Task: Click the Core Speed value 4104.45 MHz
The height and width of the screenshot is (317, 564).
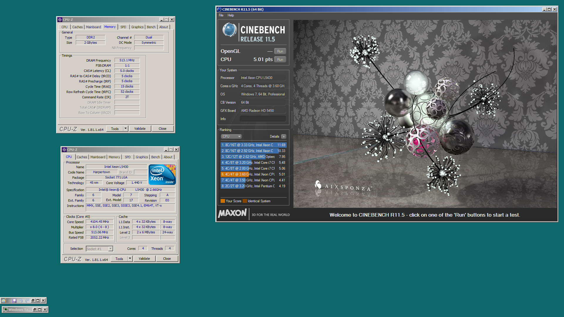Action: tap(100, 222)
